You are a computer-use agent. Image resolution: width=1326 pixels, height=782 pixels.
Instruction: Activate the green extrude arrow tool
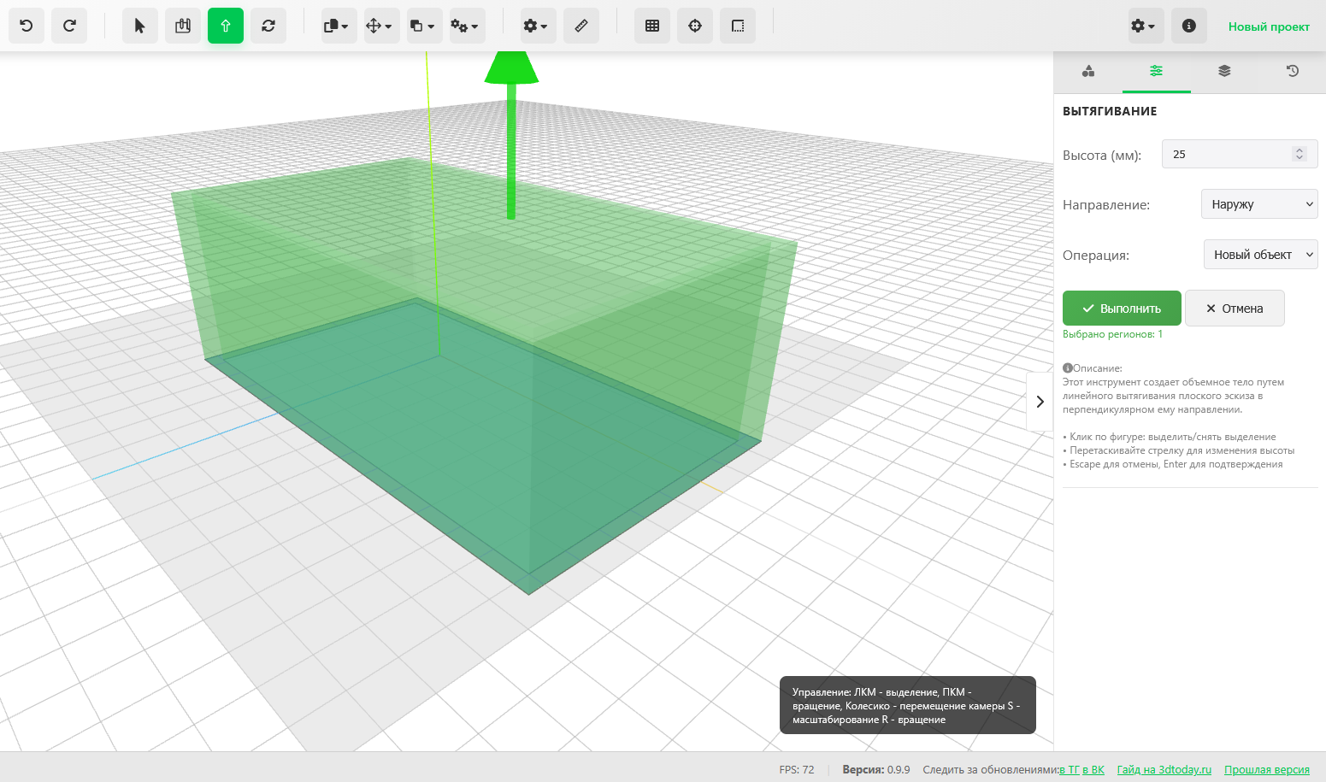pyautogui.click(x=226, y=26)
